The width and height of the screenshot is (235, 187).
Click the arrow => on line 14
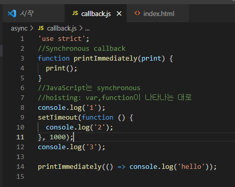(121, 167)
